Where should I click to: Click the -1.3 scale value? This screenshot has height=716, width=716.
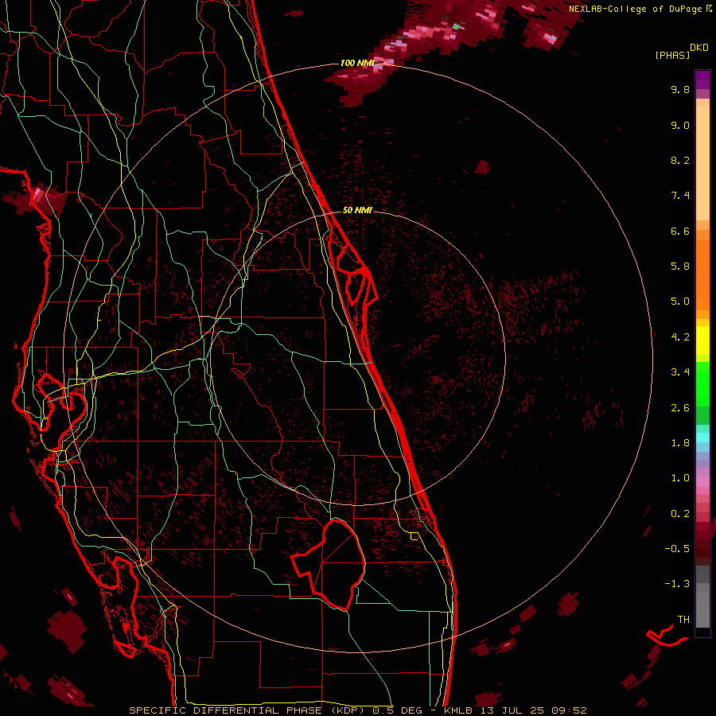[x=677, y=584]
